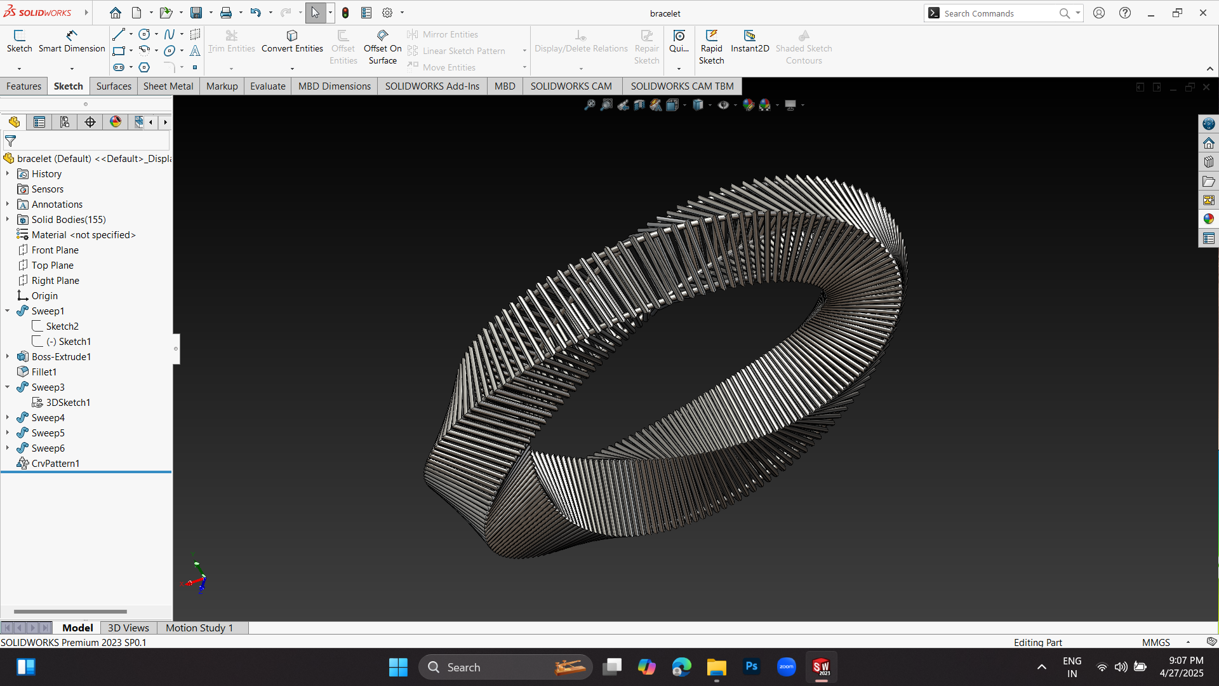
Task: Open the DisplayManager tab icon
Action: [x=116, y=122]
